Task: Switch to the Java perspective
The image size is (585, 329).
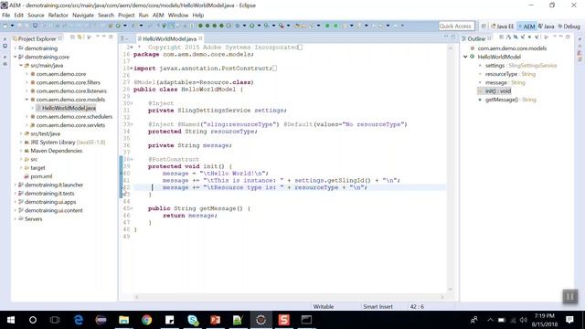Action: tap(547, 27)
